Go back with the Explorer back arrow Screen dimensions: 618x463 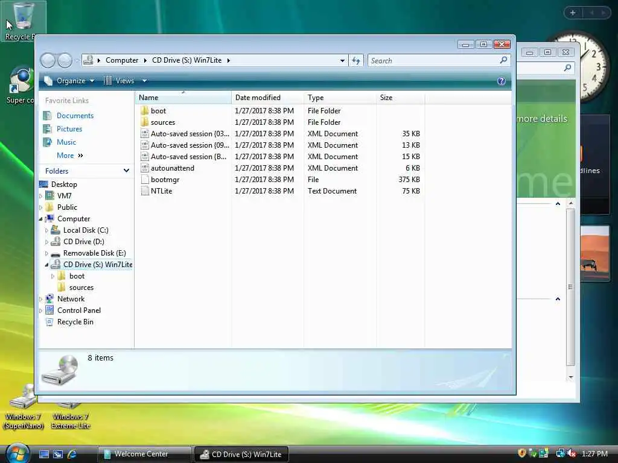tap(48, 60)
